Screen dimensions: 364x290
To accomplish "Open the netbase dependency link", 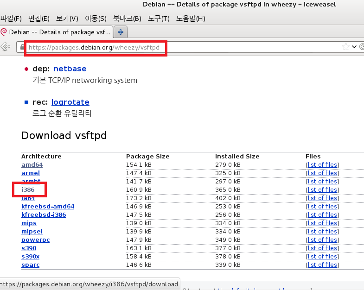I will [70, 69].
